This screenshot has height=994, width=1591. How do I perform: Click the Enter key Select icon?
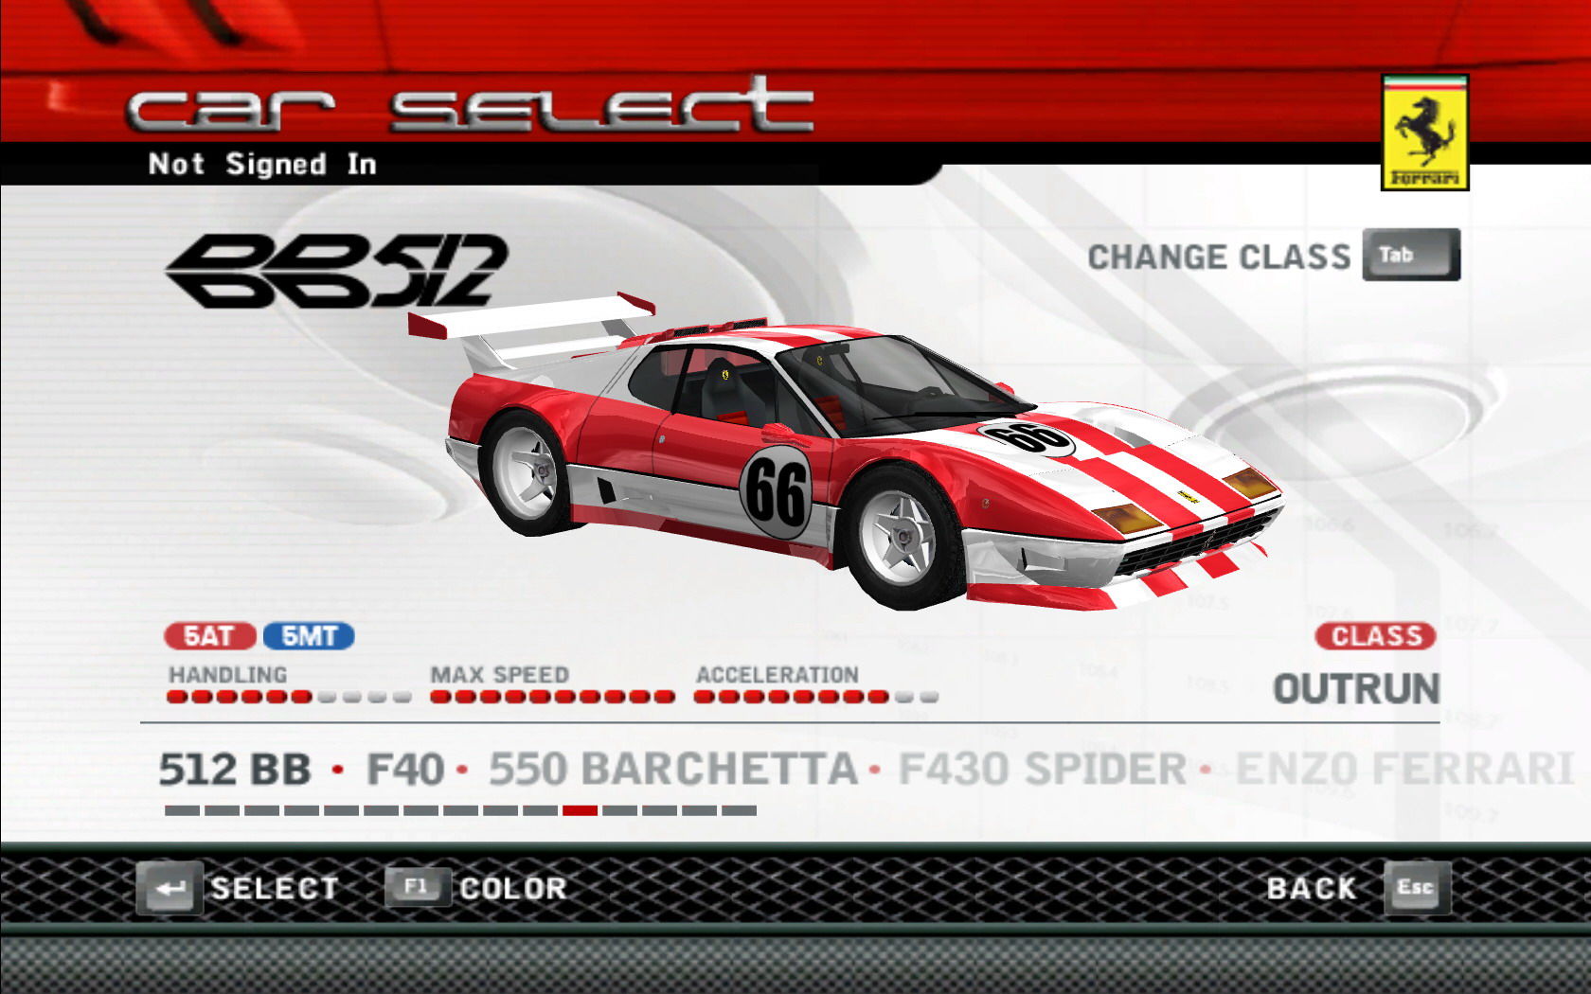tap(170, 888)
